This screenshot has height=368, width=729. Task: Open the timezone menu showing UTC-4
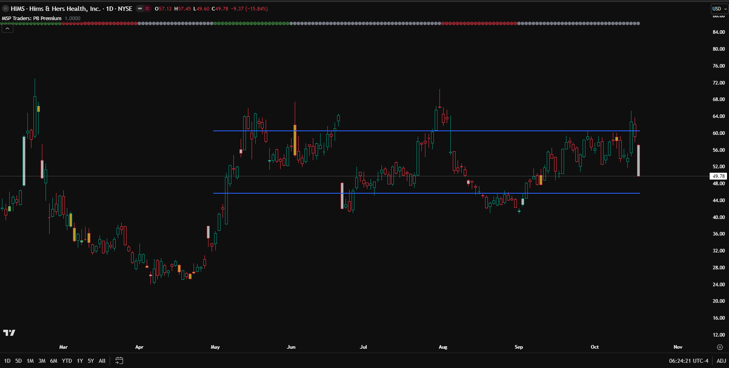pos(688,361)
